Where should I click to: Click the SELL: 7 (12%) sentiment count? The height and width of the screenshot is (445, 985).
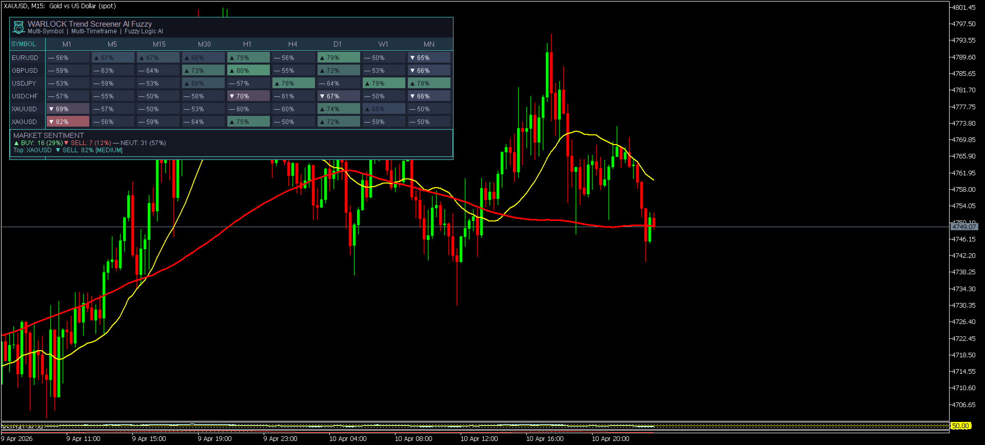click(x=88, y=143)
